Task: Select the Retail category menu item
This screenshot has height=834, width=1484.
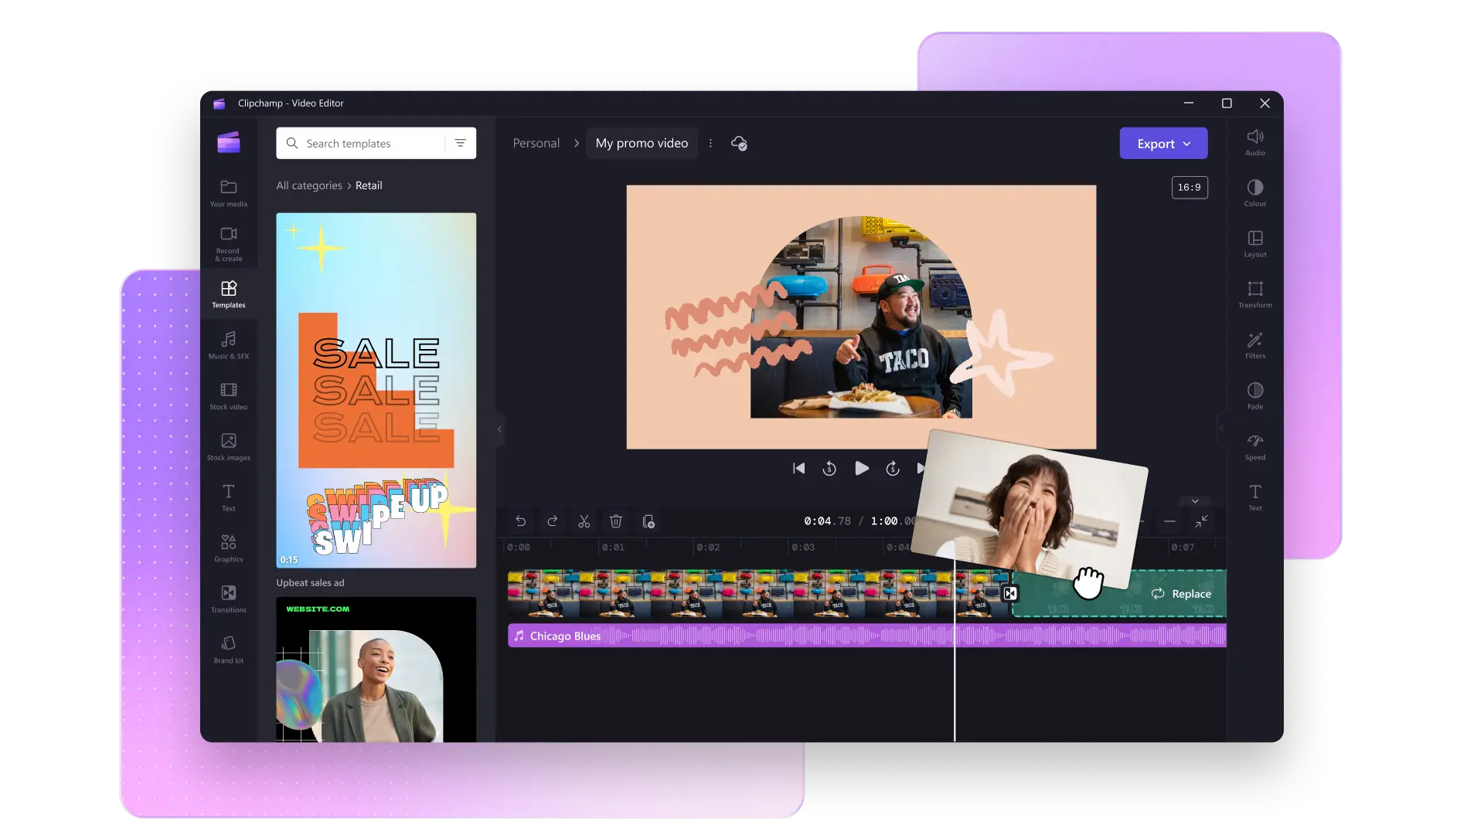Action: 369,185
